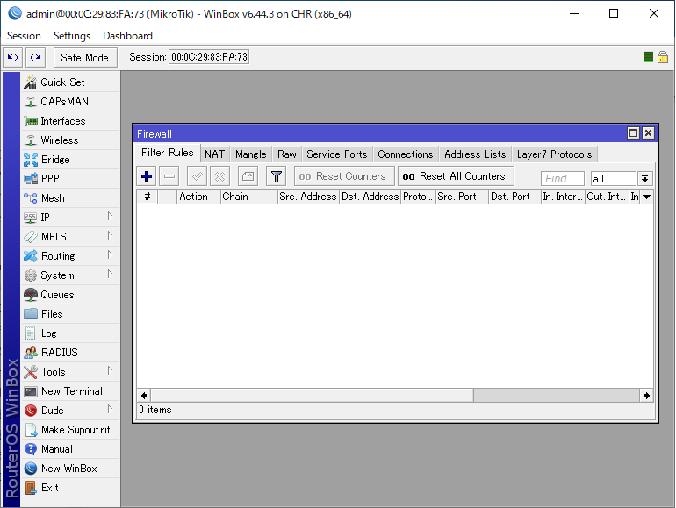The image size is (676, 508).
Task: Add a new firewall rule with plus icon
Action: click(x=147, y=176)
